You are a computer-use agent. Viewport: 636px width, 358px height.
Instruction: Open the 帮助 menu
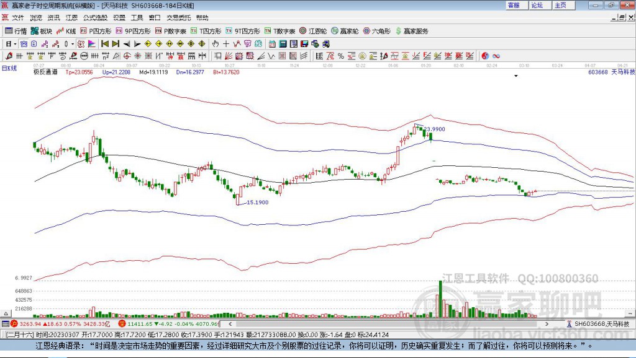[x=202, y=17]
